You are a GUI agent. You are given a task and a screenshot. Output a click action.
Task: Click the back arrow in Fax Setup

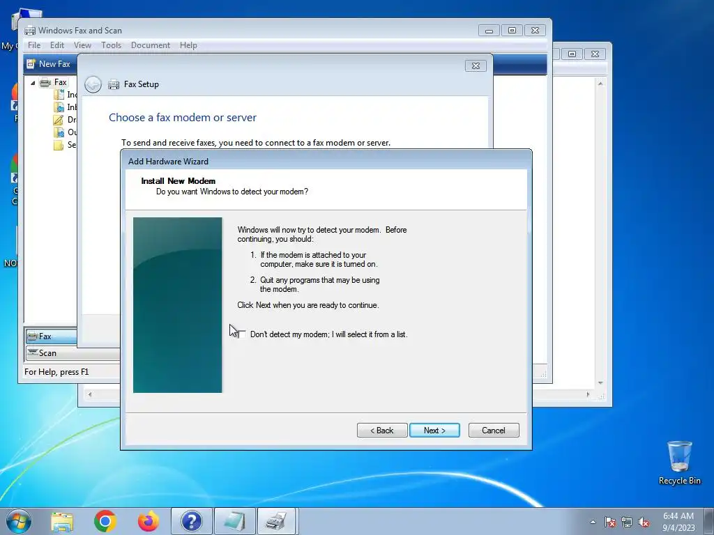(93, 84)
